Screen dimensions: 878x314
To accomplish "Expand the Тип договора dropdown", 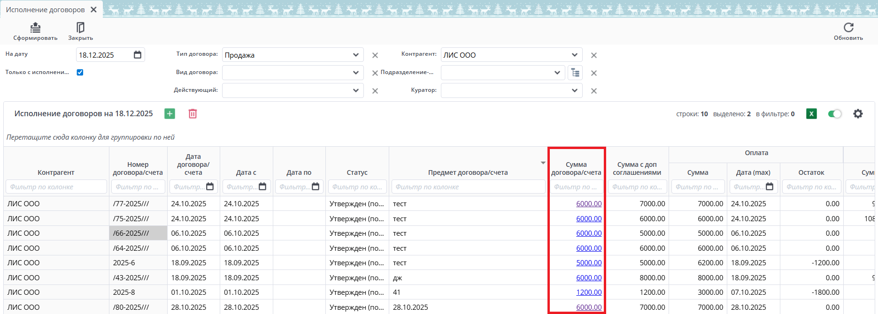I will pyautogui.click(x=356, y=55).
